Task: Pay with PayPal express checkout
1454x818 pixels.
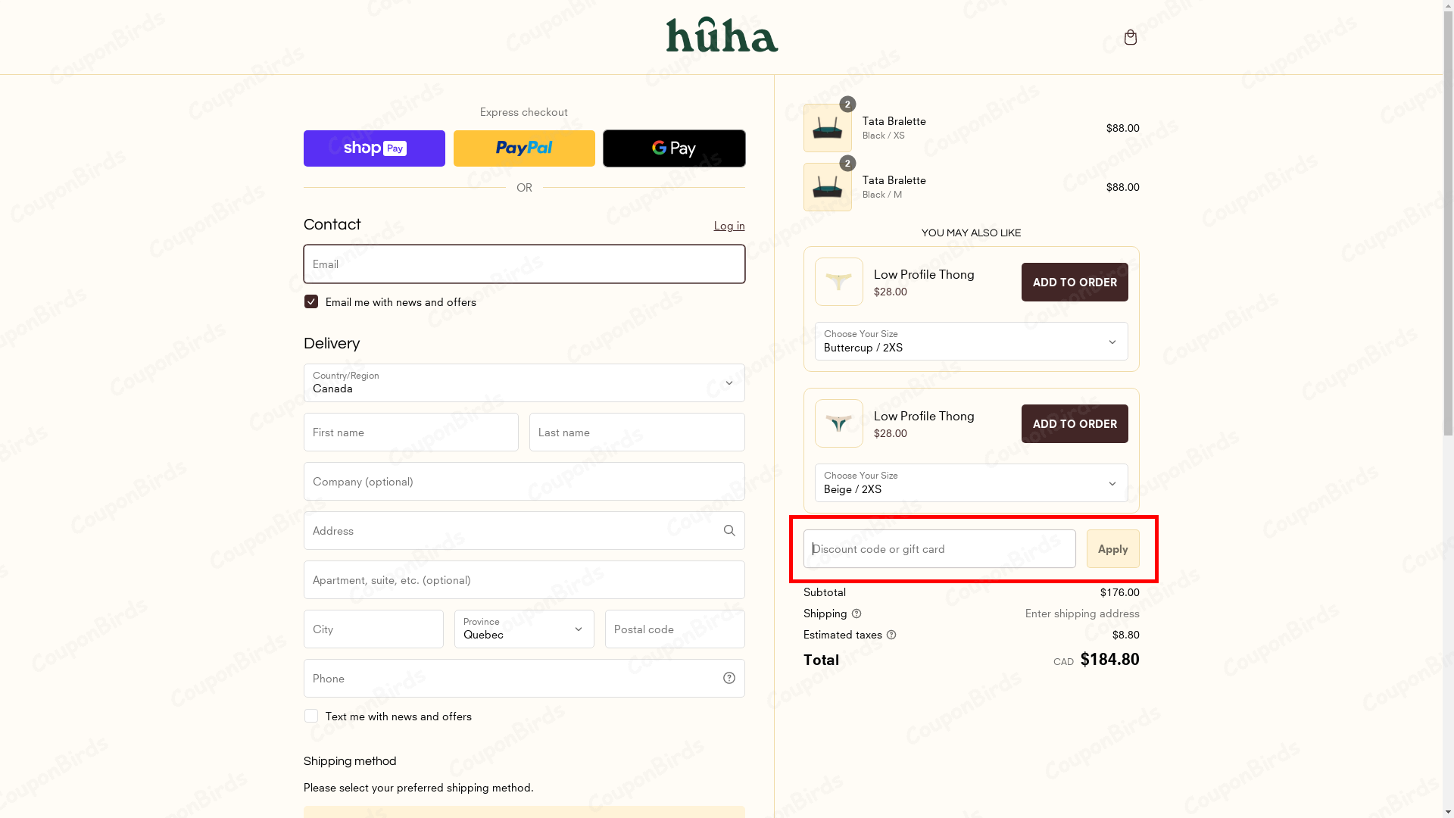Action: [524, 148]
